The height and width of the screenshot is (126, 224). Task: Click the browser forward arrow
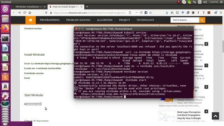pyautogui.click(x=19, y=13)
